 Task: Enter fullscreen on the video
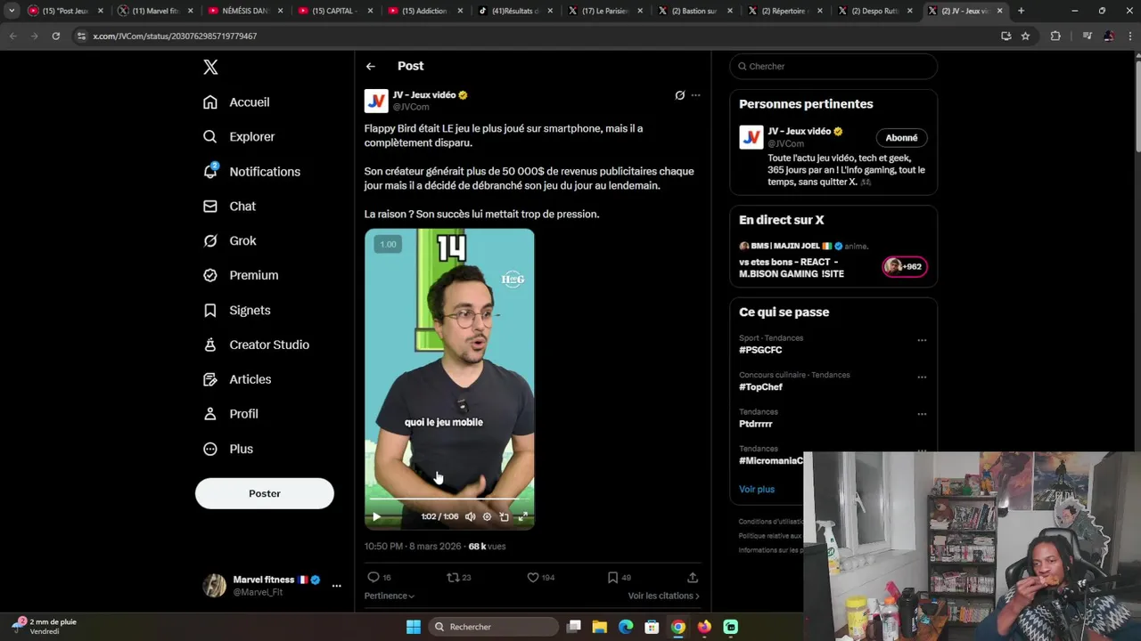pyautogui.click(x=522, y=516)
